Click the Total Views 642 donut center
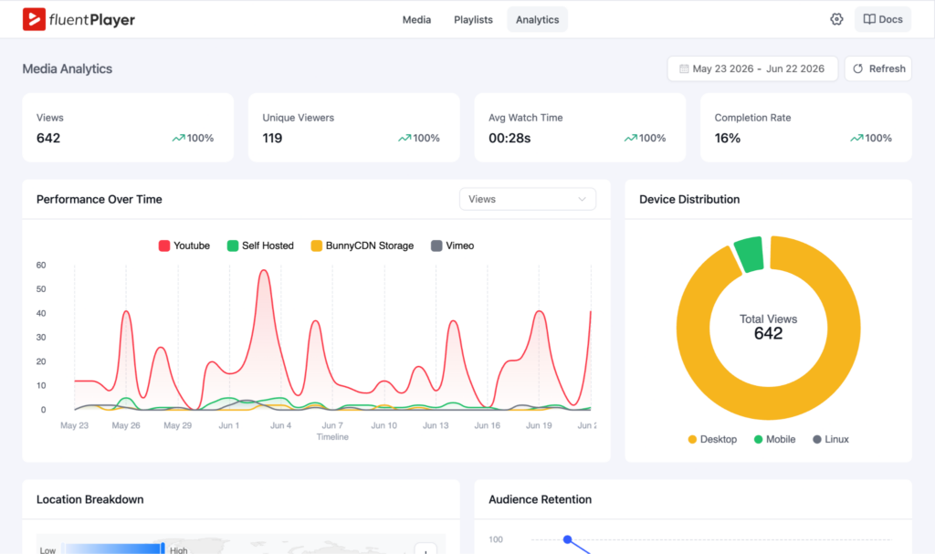935x554 pixels. [x=768, y=328]
